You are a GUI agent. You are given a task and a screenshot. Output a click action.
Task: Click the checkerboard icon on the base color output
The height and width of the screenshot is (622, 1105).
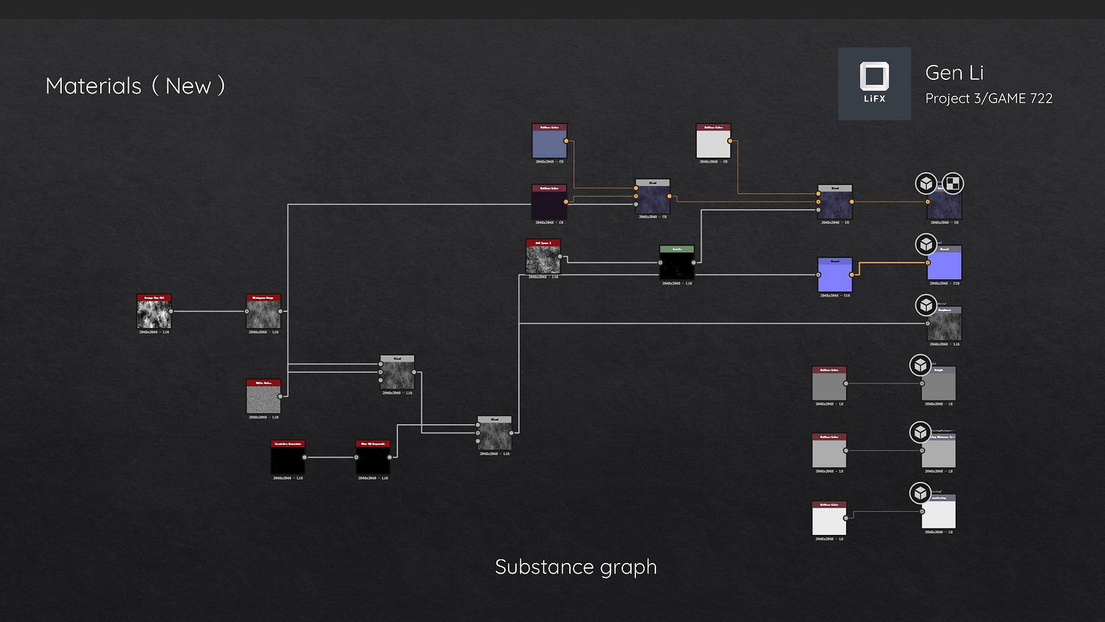point(952,184)
